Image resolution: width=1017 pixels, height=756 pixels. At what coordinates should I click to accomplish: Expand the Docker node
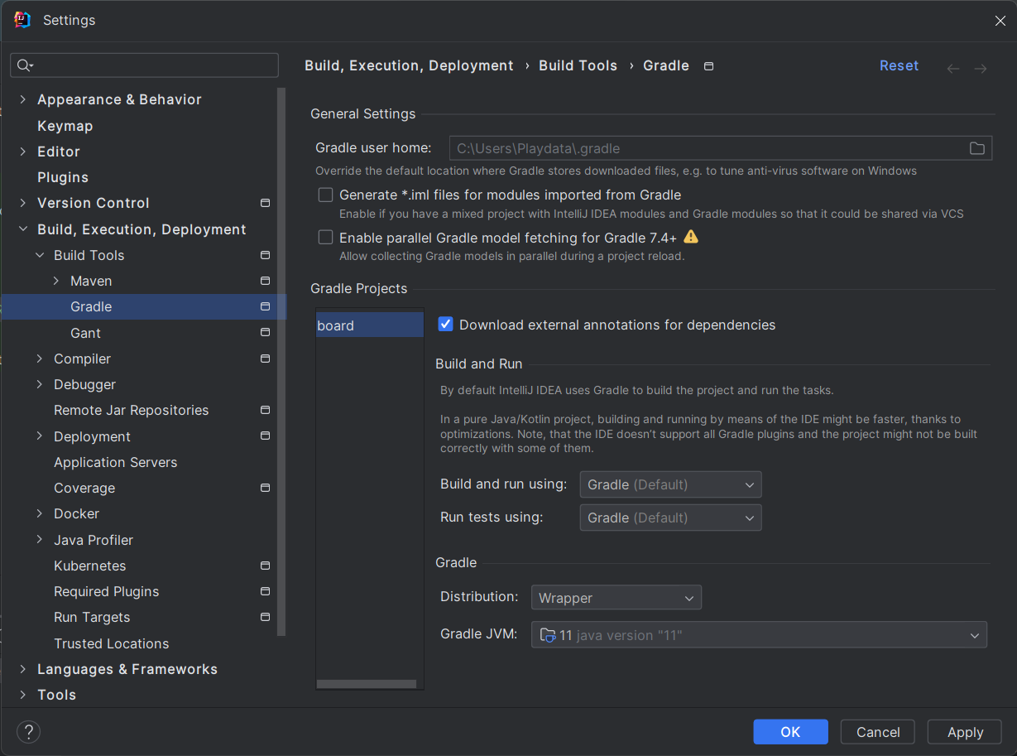click(x=39, y=513)
